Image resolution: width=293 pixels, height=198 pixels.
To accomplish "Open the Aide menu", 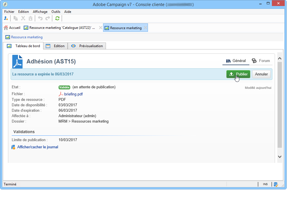I will [68, 12].
